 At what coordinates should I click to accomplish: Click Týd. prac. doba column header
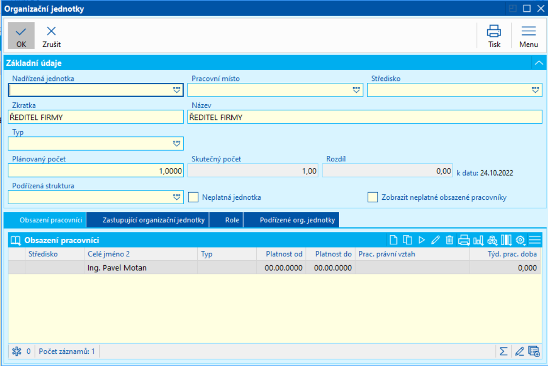coord(505,254)
